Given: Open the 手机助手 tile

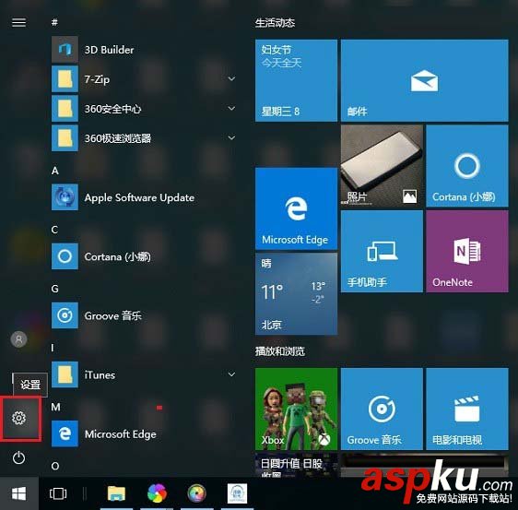Looking at the screenshot, I should pyautogui.click(x=382, y=251).
